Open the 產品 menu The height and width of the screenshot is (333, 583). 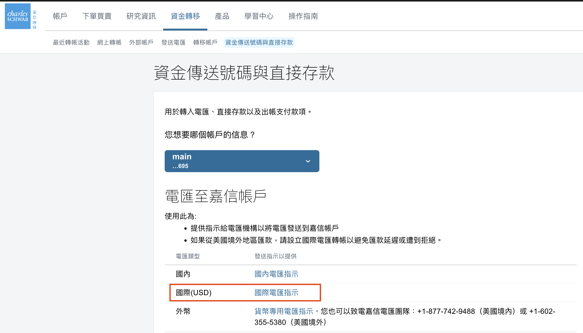tap(222, 16)
